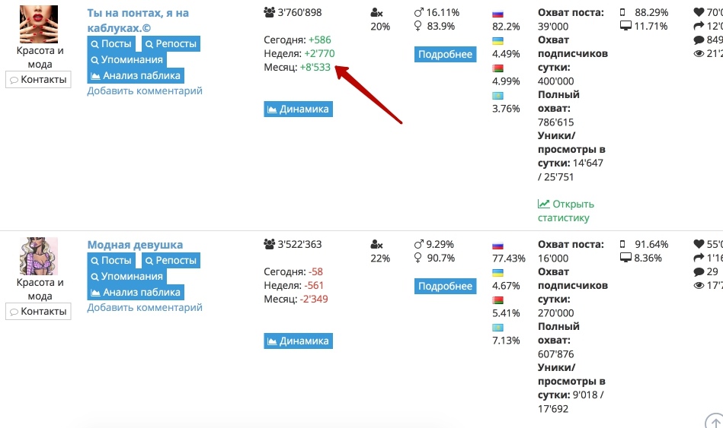
Task: Open Репосты for Модная девушка
Action: click(171, 261)
